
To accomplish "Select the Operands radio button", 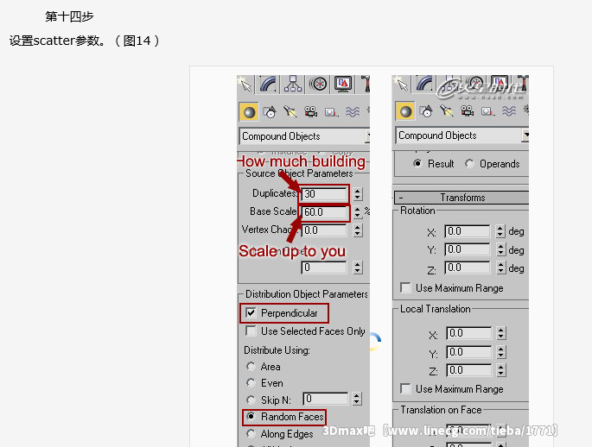I will pyautogui.click(x=469, y=164).
